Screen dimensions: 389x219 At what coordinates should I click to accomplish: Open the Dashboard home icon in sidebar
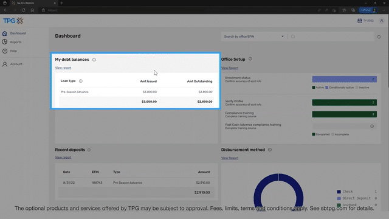(5, 33)
